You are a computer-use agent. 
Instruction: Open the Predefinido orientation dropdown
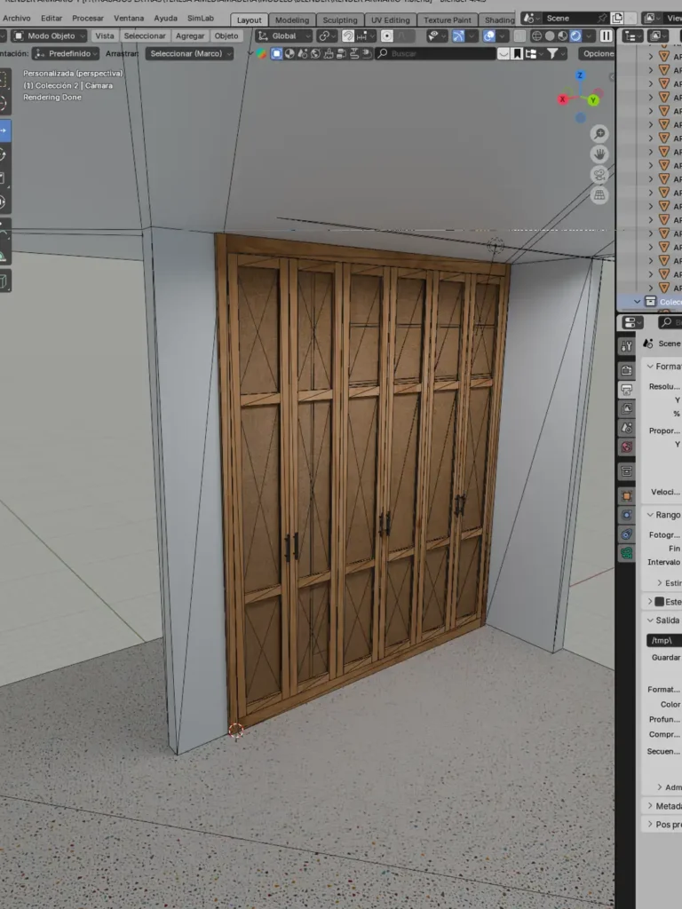tap(66, 54)
